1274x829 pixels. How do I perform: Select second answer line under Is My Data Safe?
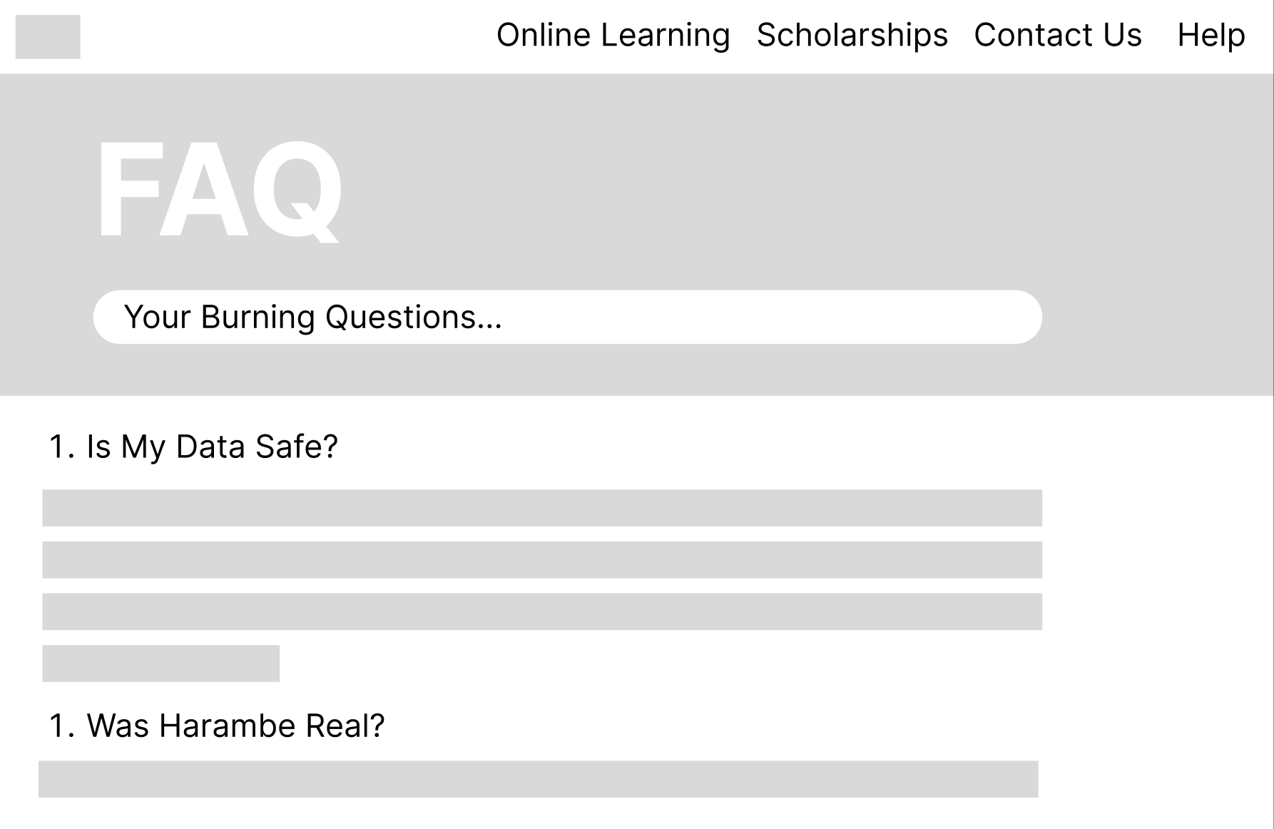[541, 560]
